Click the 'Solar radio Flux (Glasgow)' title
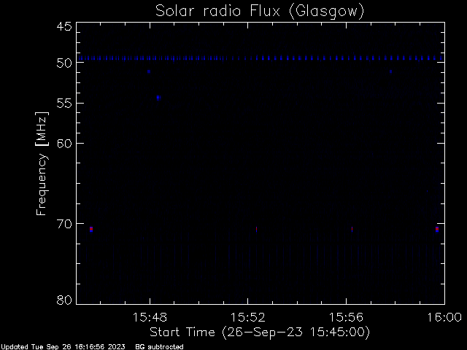This screenshot has width=467, height=350. [260, 12]
